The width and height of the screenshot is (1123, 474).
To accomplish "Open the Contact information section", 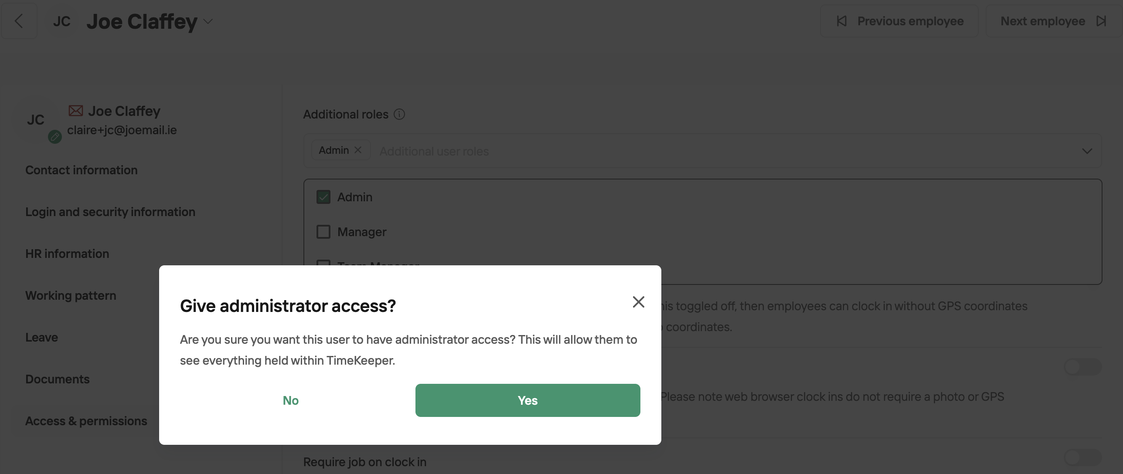I will [82, 170].
